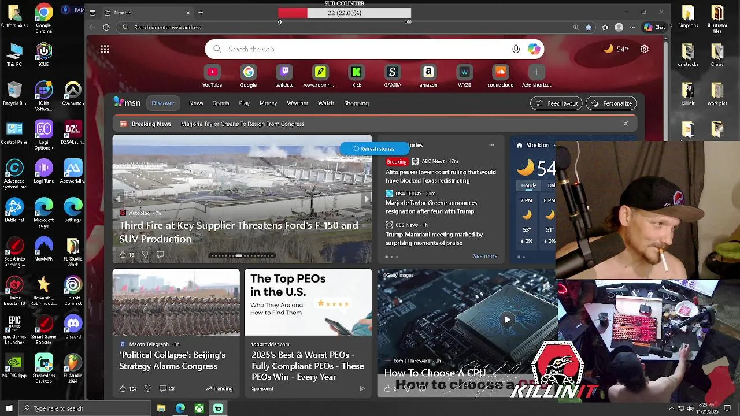Dislike the Beijing's Strategy article
740x416 pixels.
(147, 388)
